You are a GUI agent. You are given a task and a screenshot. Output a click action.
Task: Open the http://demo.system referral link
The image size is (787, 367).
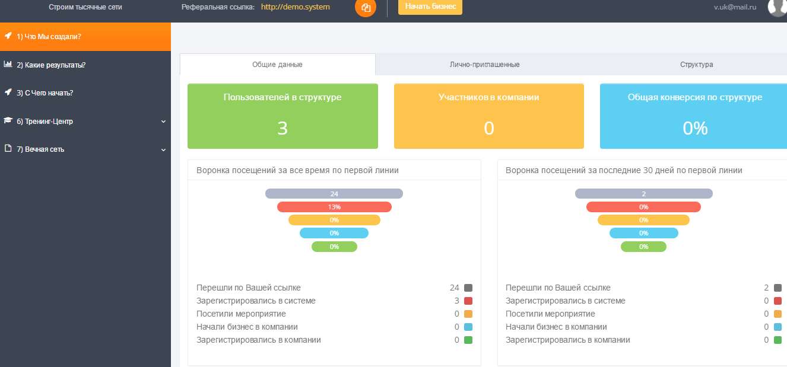click(296, 7)
